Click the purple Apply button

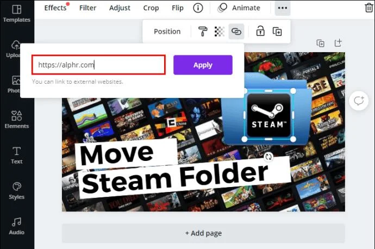pyautogui.click(x=203, y=65)
